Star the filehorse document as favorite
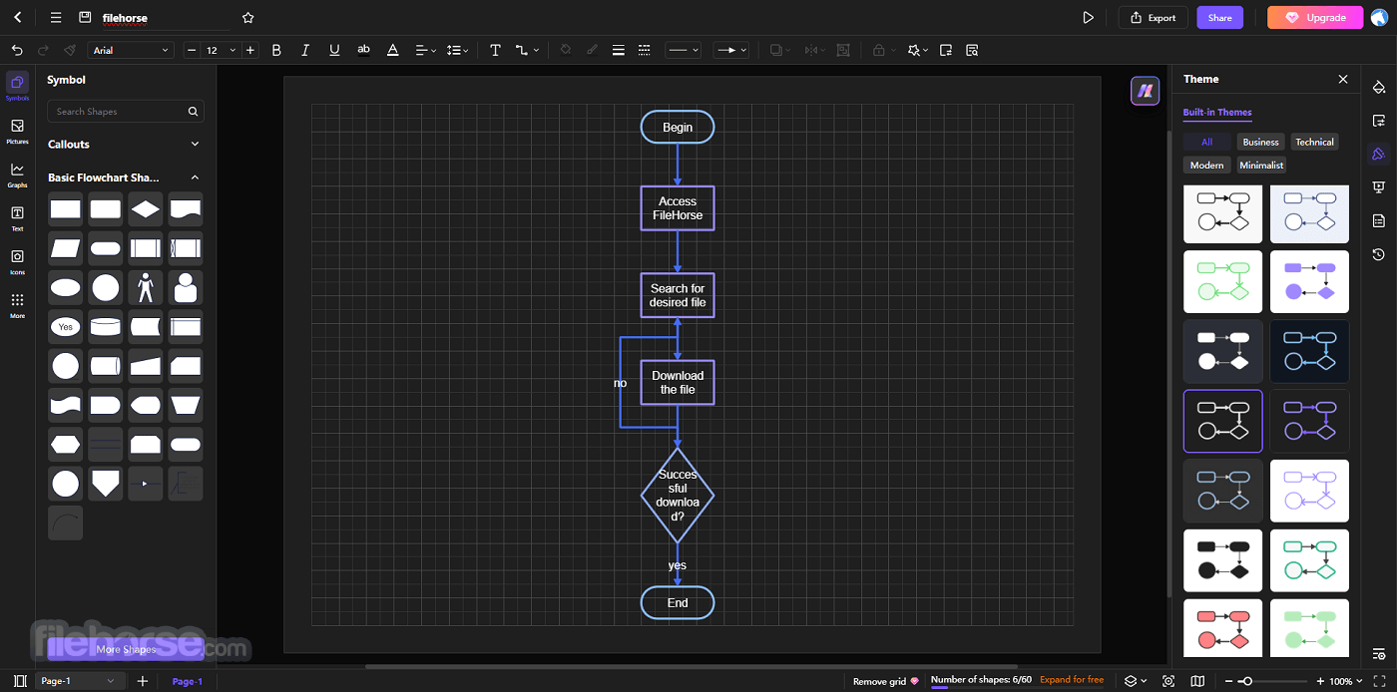Screen dimensions: 1397x692 click(248, 17)
